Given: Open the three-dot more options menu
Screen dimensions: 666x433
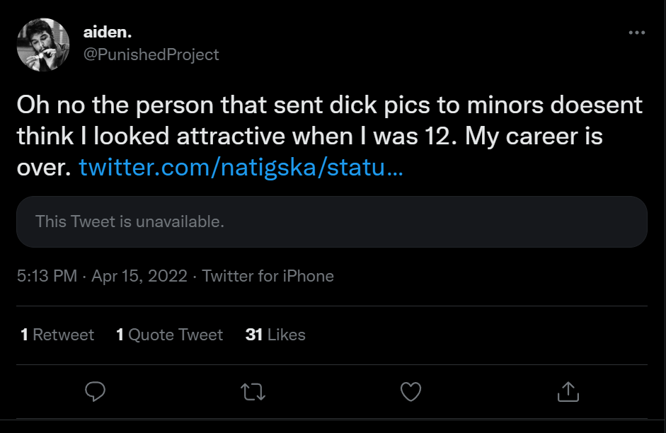Looking at the screenshot, I should pyautogui.click(x=637, y=33).
